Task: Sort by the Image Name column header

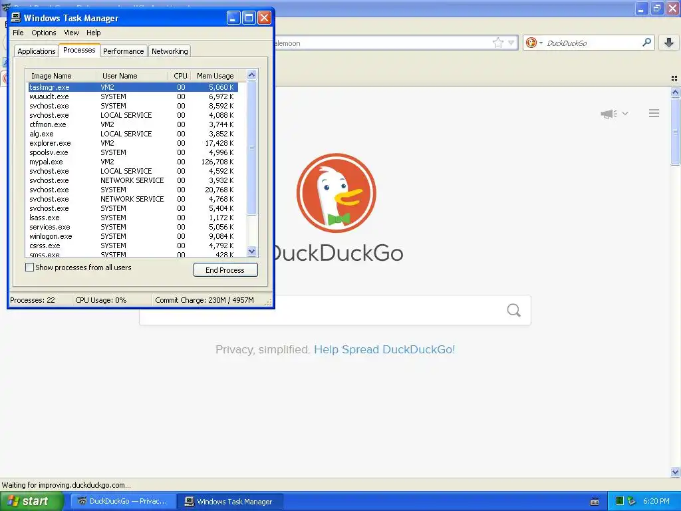Action: [61, 76]
